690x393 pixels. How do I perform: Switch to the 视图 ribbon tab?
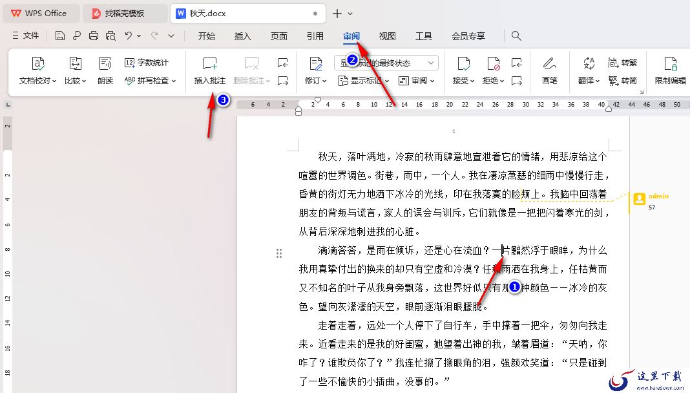[387, 36]
